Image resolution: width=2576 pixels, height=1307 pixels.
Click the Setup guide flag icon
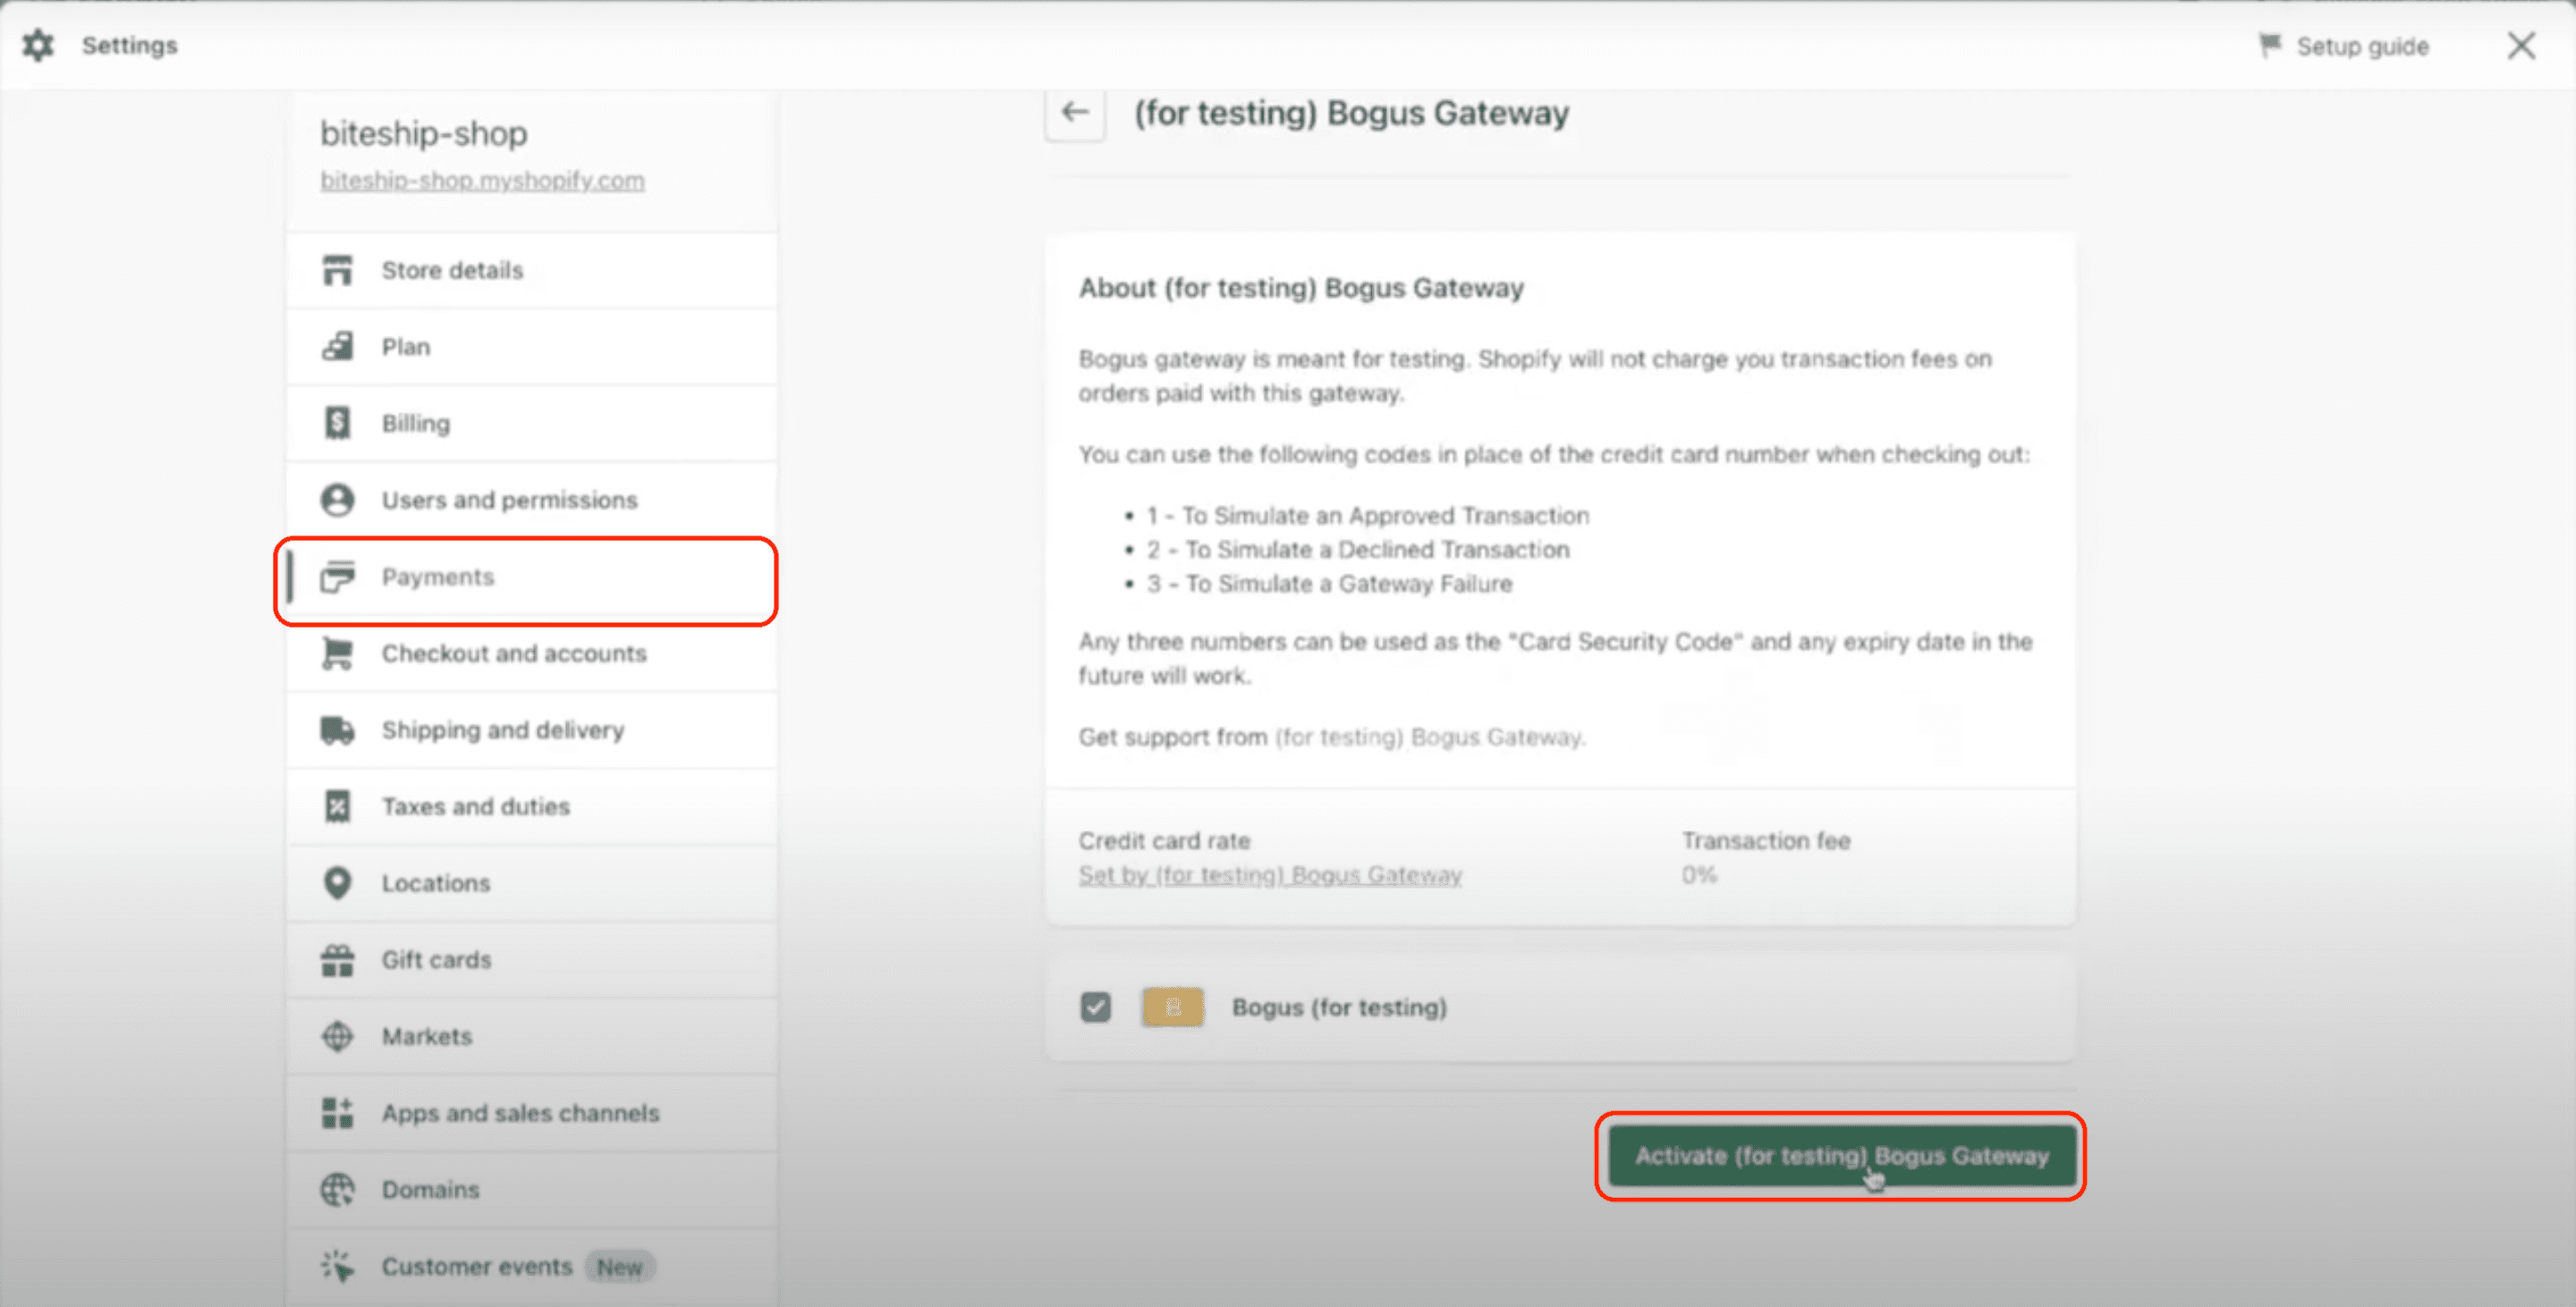pos(2270,45)
